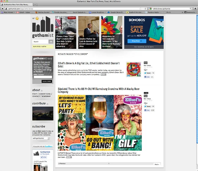Open the ADVERTISING link under about
The width and height of the screenshot is (198, 171).
45,94
